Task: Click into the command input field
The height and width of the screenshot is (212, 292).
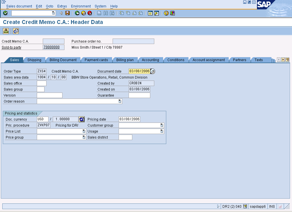Action: [x=32, y=13]
